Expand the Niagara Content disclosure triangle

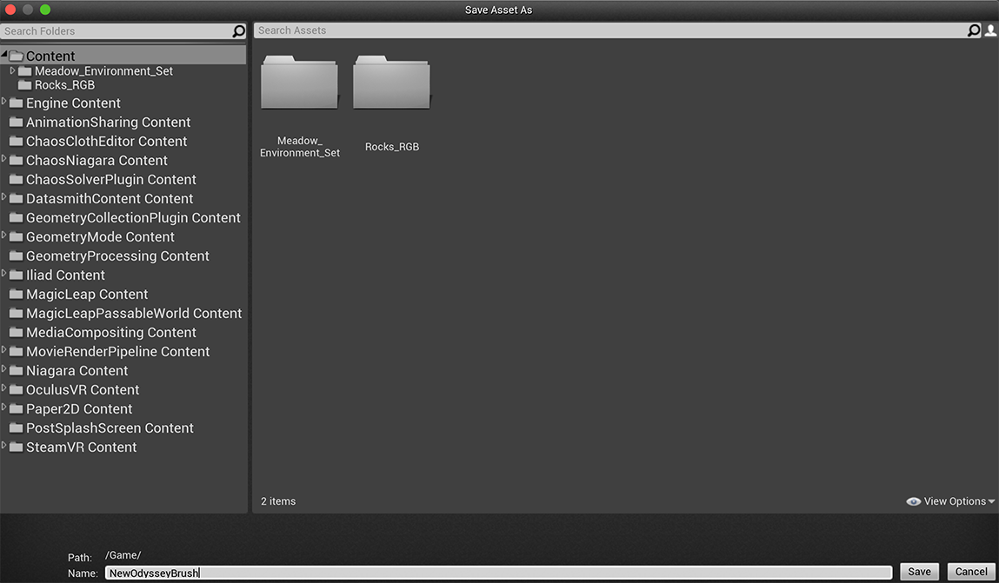3,370
